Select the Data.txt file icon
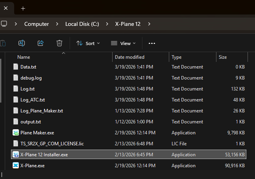The width and height of the screenshot is (255, 179). click(16, 67)
